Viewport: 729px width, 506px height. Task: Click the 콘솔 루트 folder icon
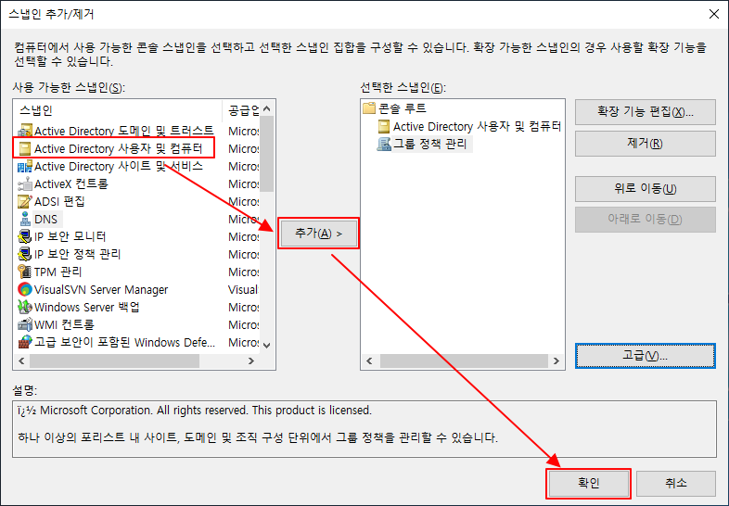pos(369,108)
